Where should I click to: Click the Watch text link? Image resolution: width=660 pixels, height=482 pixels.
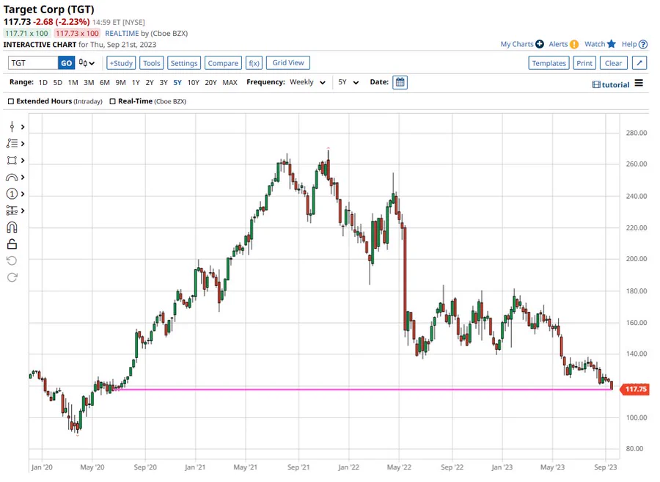[595, 44]
